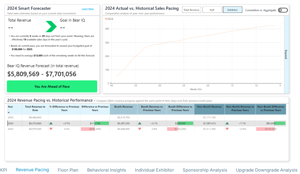Click red down triangle in 2023 % Difference
This screenshot has height=174, width=300.
point(51,129)
